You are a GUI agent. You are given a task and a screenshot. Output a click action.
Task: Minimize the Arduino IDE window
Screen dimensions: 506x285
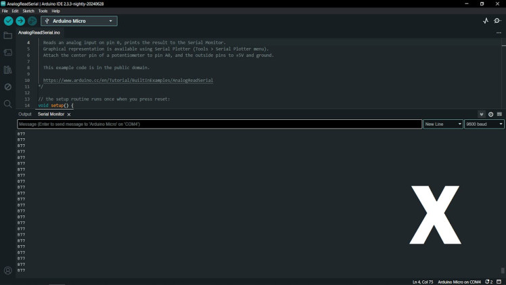point(467,4)
